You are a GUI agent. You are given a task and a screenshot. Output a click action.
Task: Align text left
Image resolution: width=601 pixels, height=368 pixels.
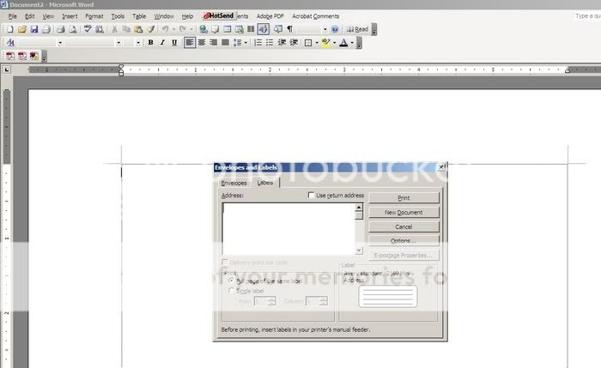point(190,43)
